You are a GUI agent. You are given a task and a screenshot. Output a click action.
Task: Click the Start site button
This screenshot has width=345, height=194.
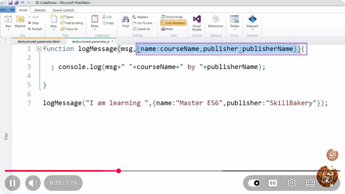(x=33, y=17)
